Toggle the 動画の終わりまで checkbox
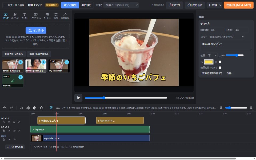Viewport: 256px width, 160px height. [220, 67]
